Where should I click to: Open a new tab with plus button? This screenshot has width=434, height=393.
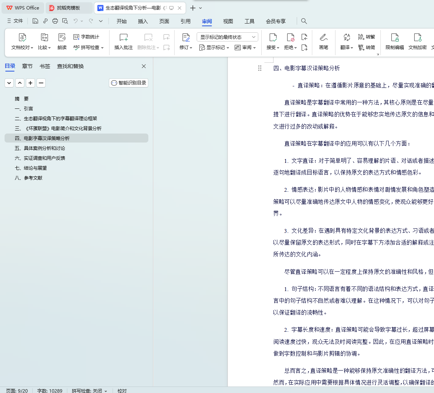(192, 8)
